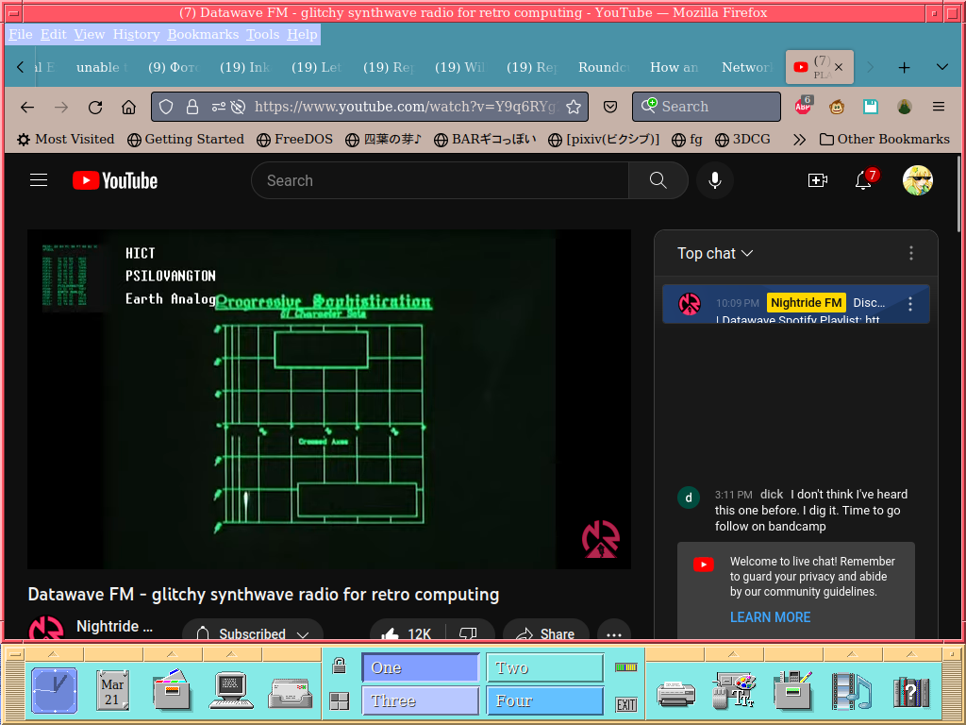The image size is (966, 725).
Task: Dislike the video with thumbs down
Action: coord(468,634)
